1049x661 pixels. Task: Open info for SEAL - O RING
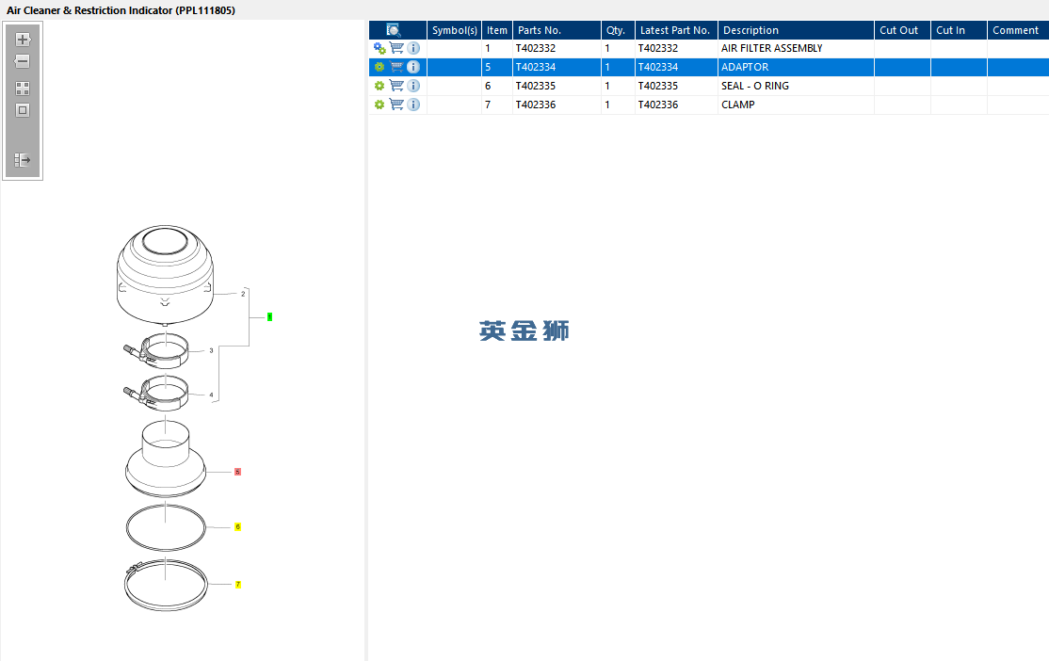tap(413, 86)
